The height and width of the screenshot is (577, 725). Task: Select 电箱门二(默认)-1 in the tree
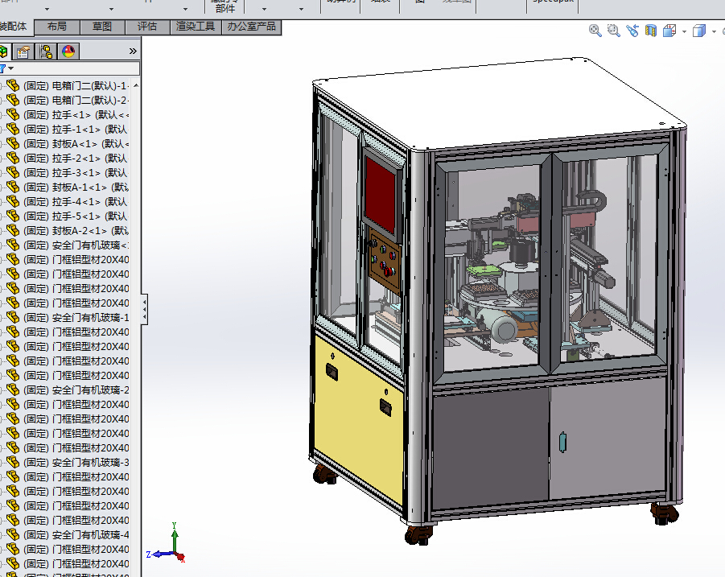click(x=76, y=86)
